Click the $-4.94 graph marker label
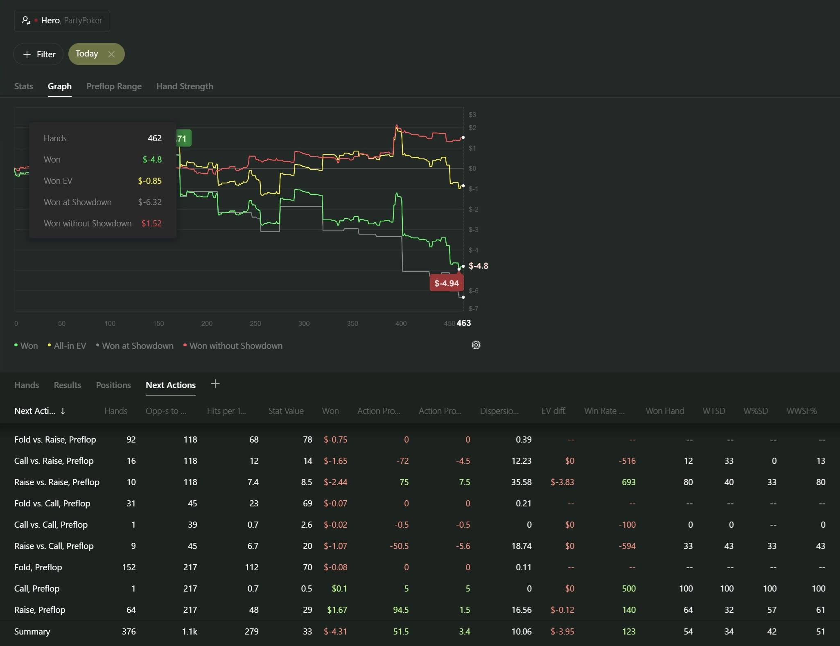The image size is (840, 646). [x=447, y=283]
